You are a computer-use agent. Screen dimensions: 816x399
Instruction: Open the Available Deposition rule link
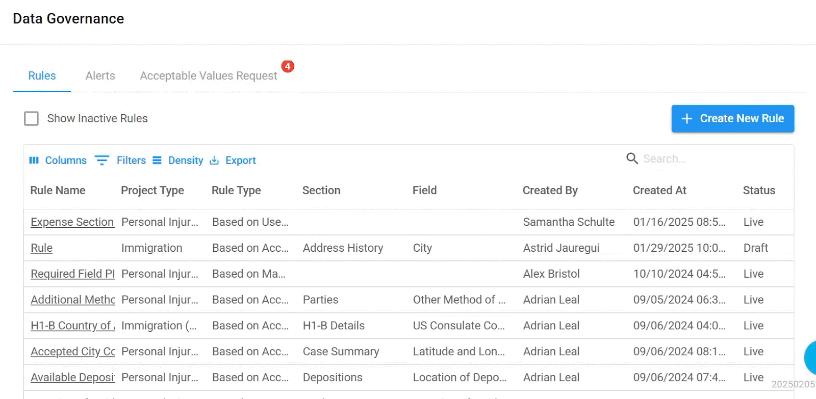pyautogui.click(x=72, y=378)
